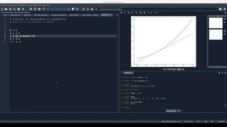Start debugging the file
The image size is (227, 127).
click(x=48, y=9)
